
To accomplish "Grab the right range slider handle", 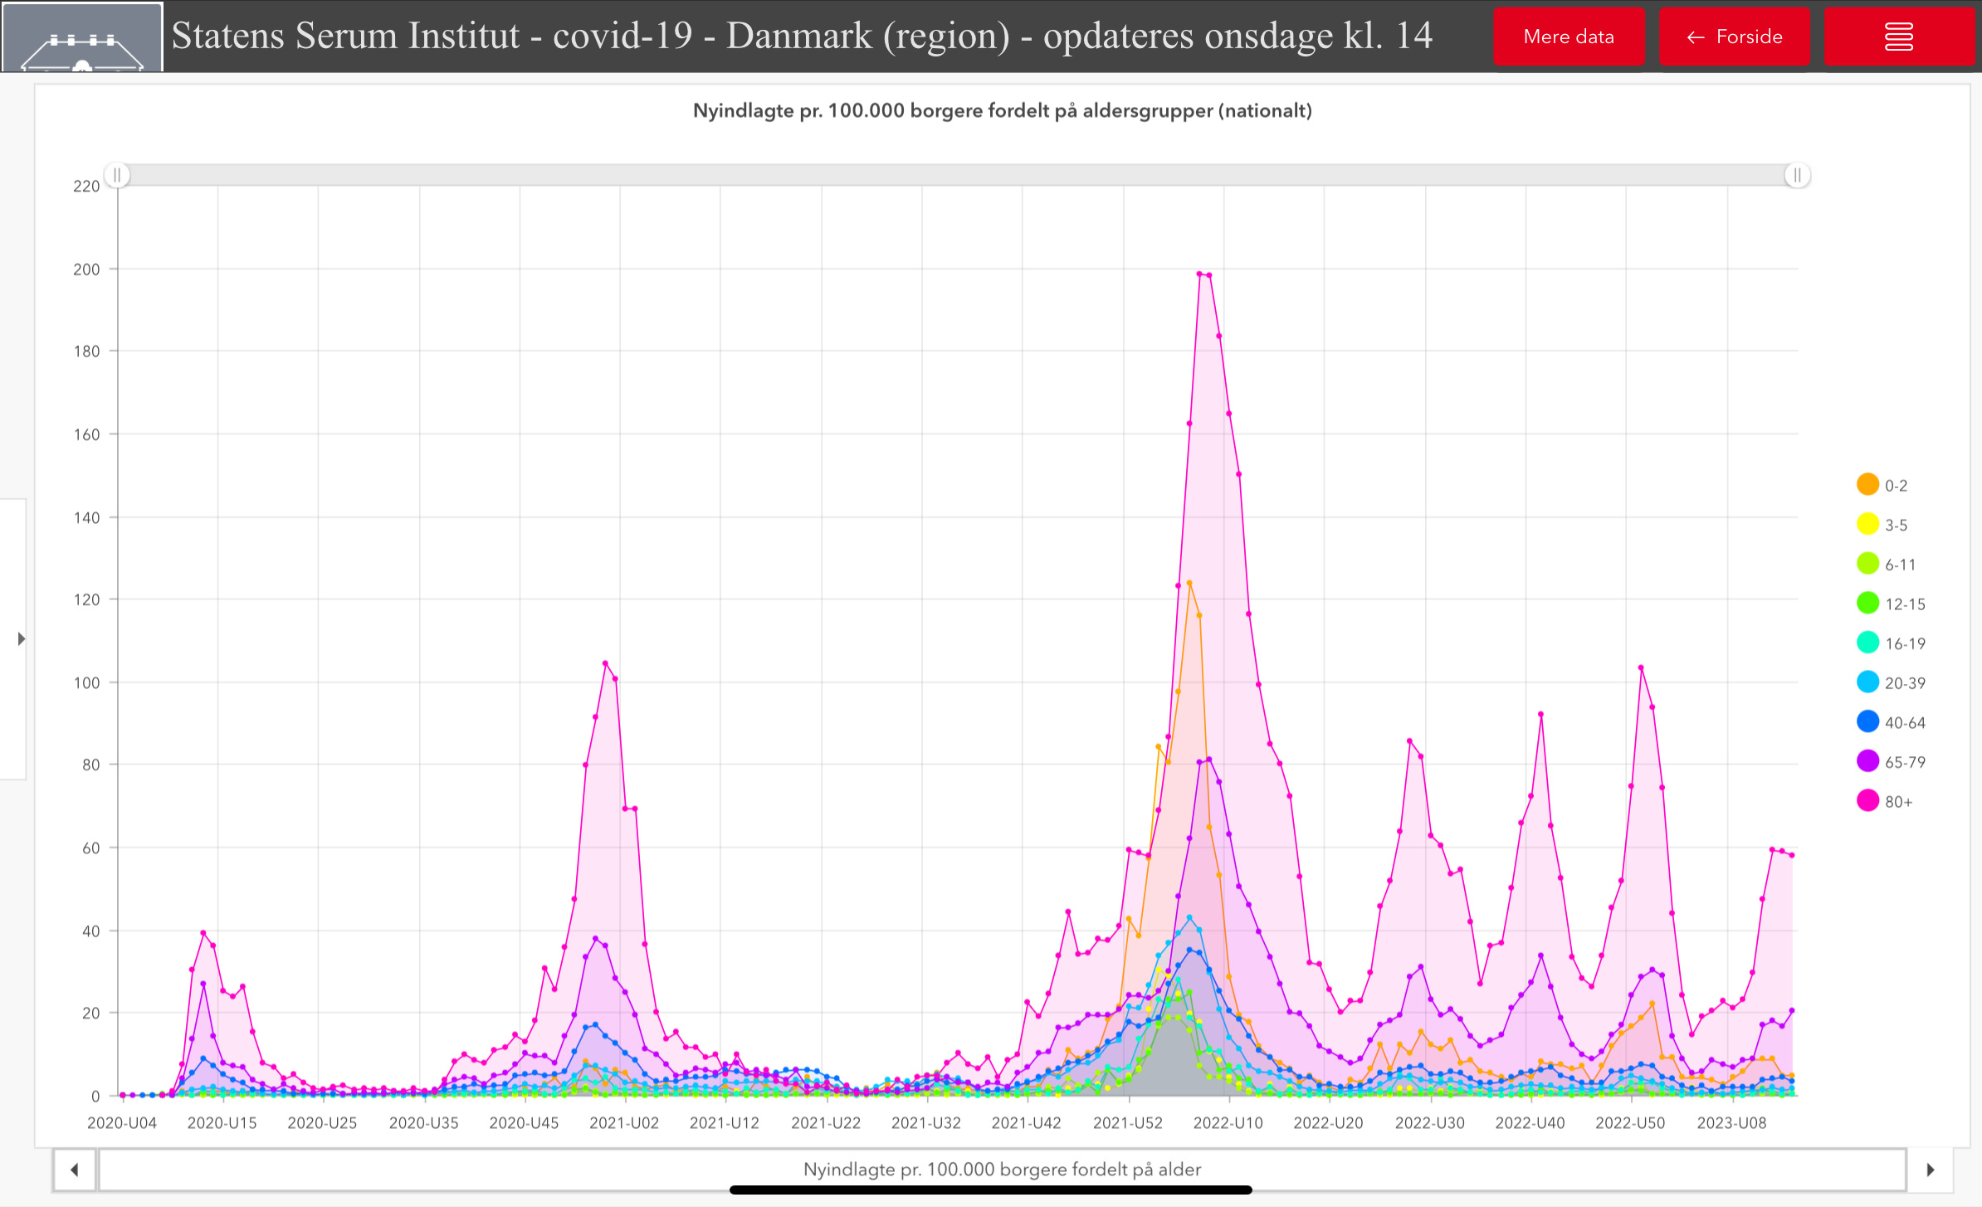I will 1797,175.
